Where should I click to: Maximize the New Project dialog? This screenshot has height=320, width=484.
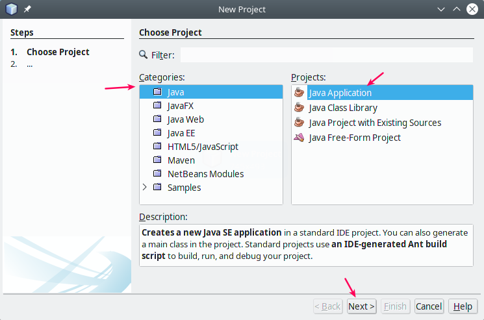point(457,9)
